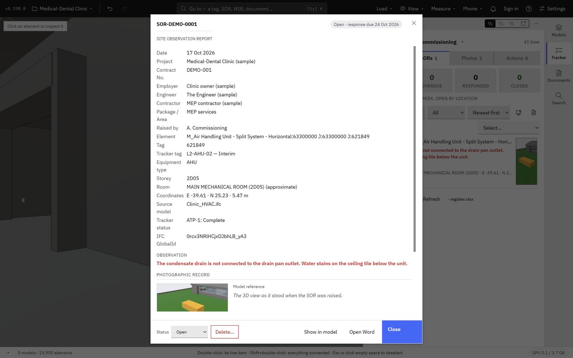The height and width of the screenshot is (358, 573).
Task: Open the Documents sidebar panel
Action: tap(559, 76)
